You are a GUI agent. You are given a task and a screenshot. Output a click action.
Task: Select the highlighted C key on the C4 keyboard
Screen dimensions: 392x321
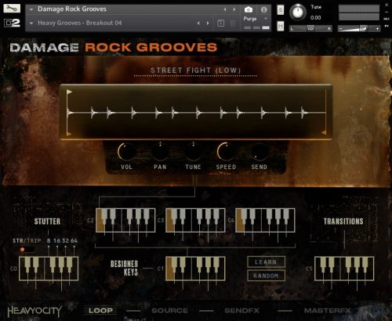pyautogui.click(x=240, y=225)
